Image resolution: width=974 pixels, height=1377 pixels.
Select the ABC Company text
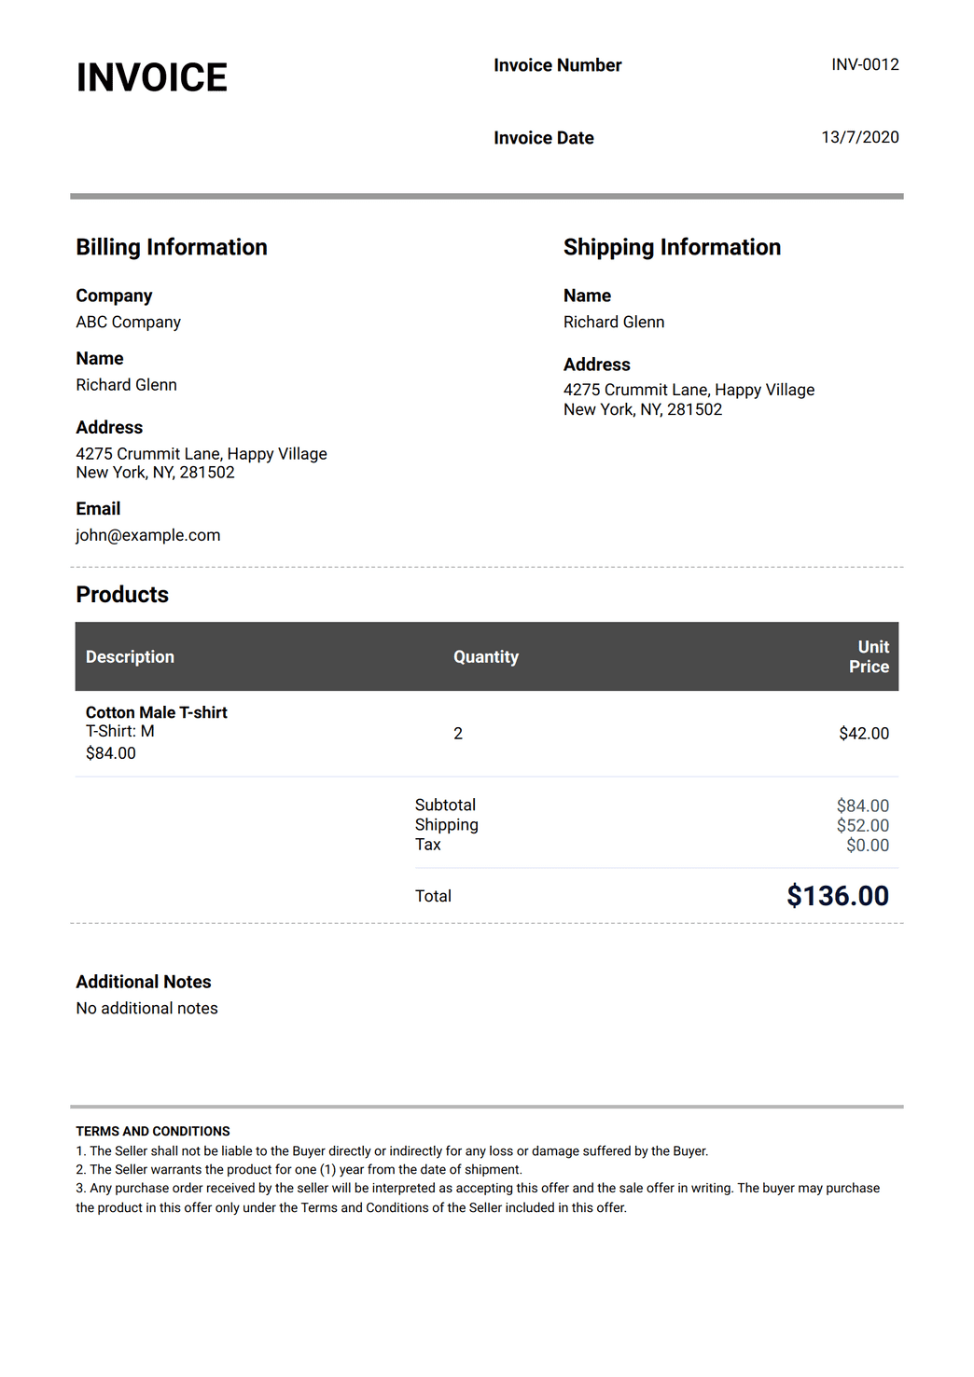click(129, 323)
